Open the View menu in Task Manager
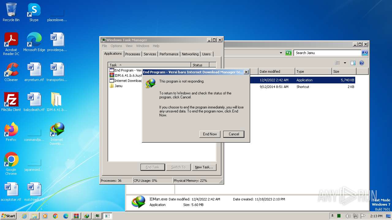The height and width of the screenshot is (220, 392). coord(129,46)
